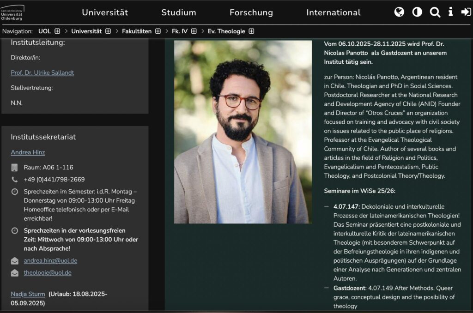Follow the Andrea Hinz link
473x313 pixels.
click(x=28, y=152)
